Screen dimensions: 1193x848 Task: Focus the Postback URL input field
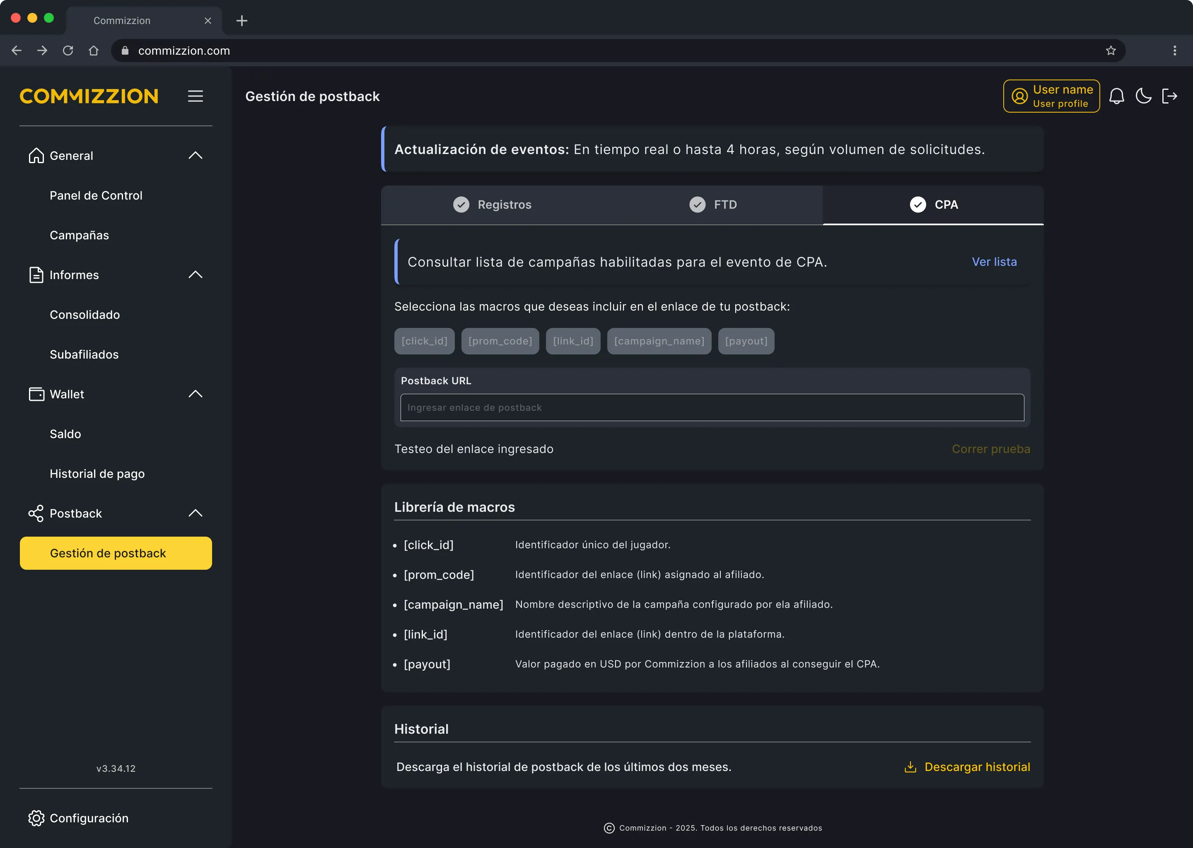[x=712, y=407]
